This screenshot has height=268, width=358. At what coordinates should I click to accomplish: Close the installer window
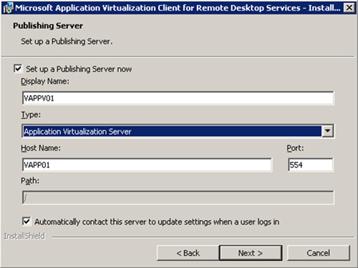pyautogui.click(x=349, y=8)
